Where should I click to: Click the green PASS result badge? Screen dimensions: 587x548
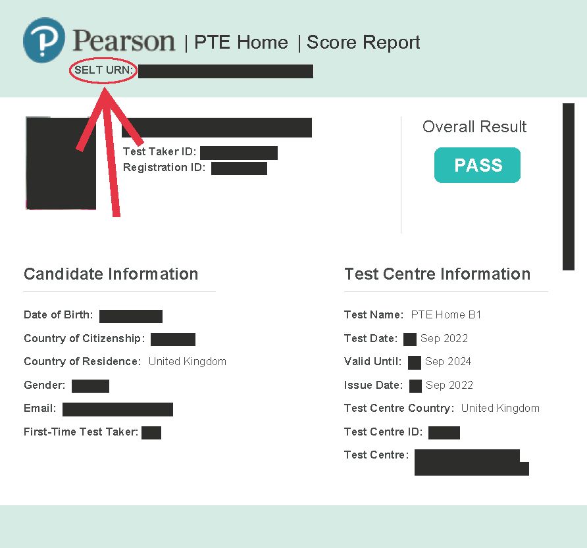click(477, 165)
